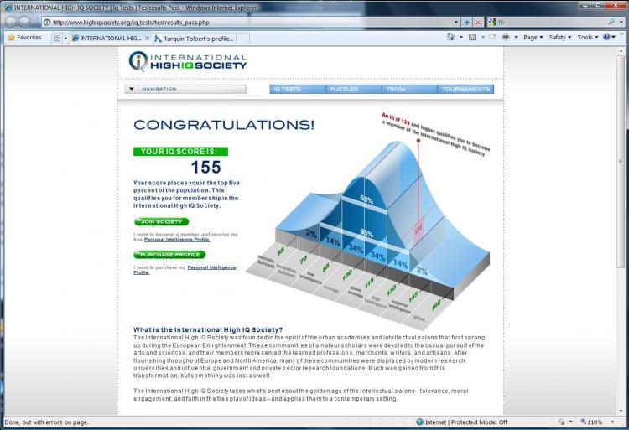Stop loading with the red X button
The image size is (629, 430).
[478, 23]
